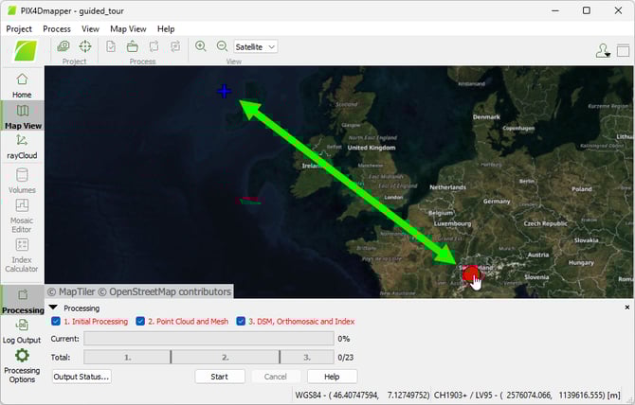Go to Home in the sidebar
The height and width of the screenshot is (405, 635).
click(x=22, y=85)
